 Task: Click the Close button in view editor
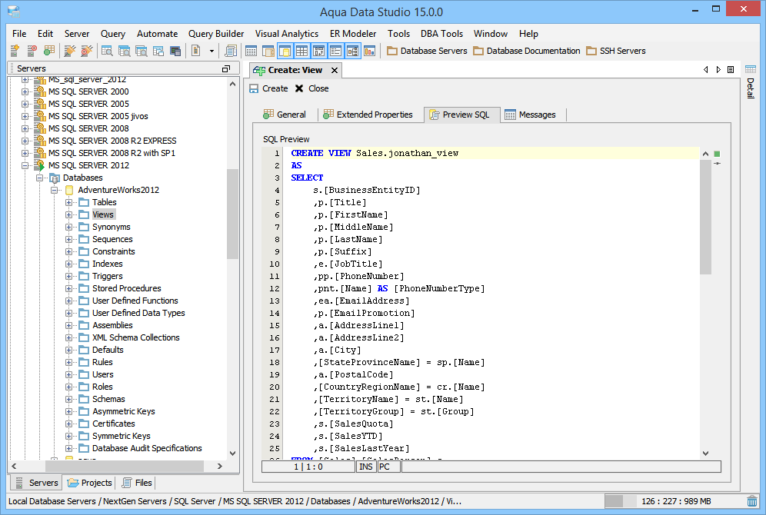coord(311,88)
